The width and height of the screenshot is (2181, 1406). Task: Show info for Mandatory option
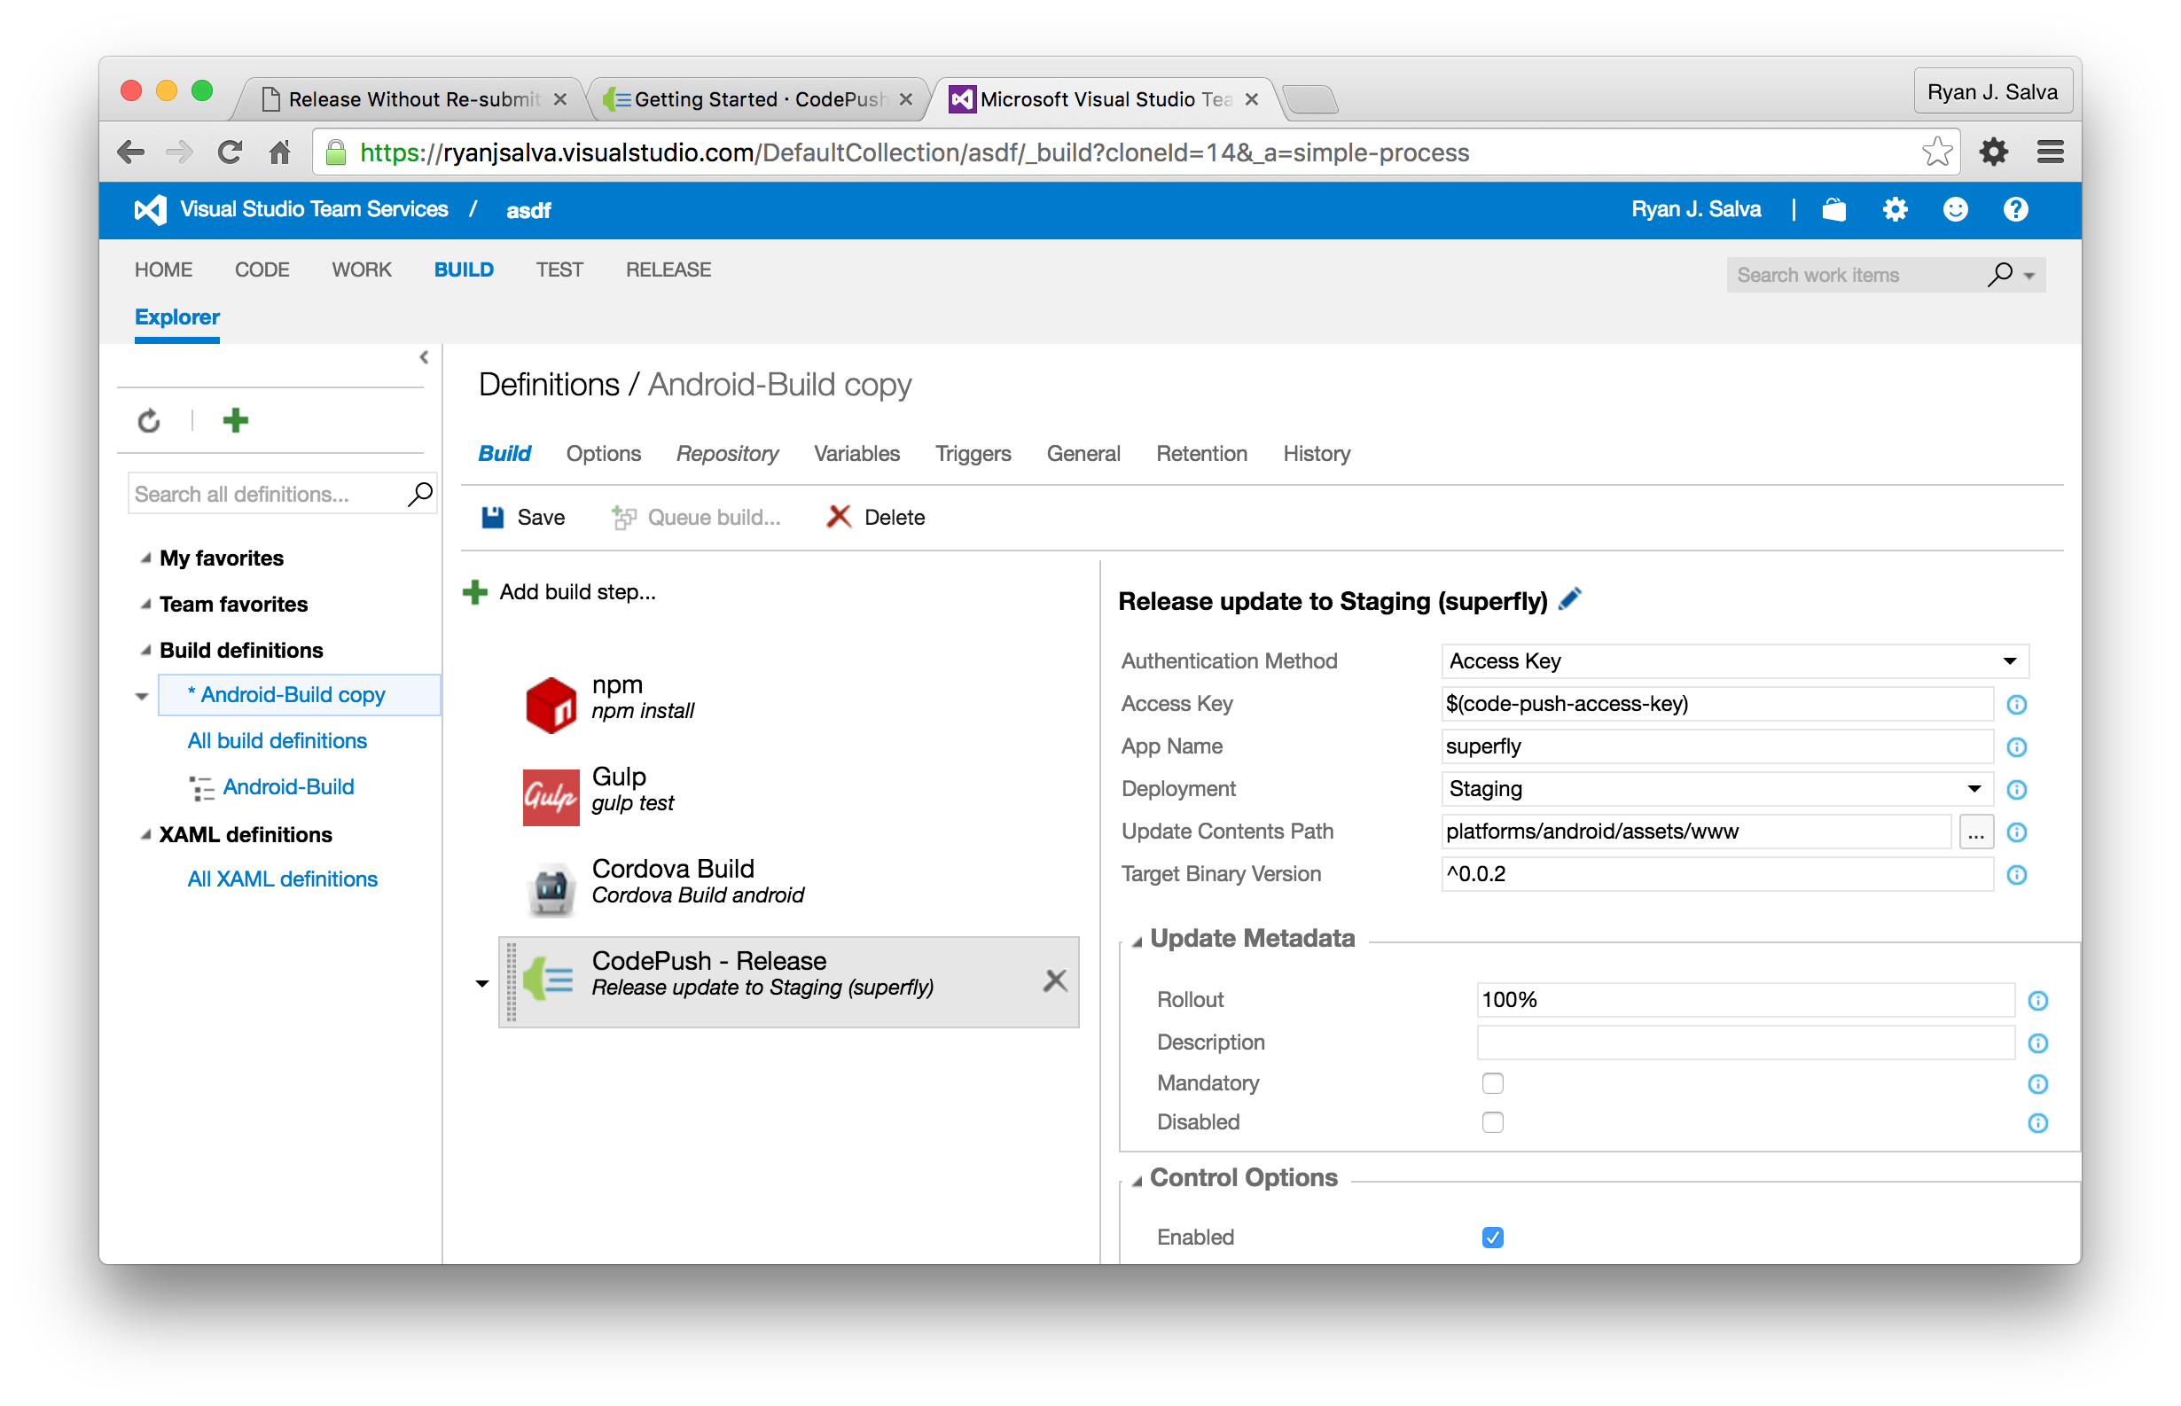pos(2037,1084)
